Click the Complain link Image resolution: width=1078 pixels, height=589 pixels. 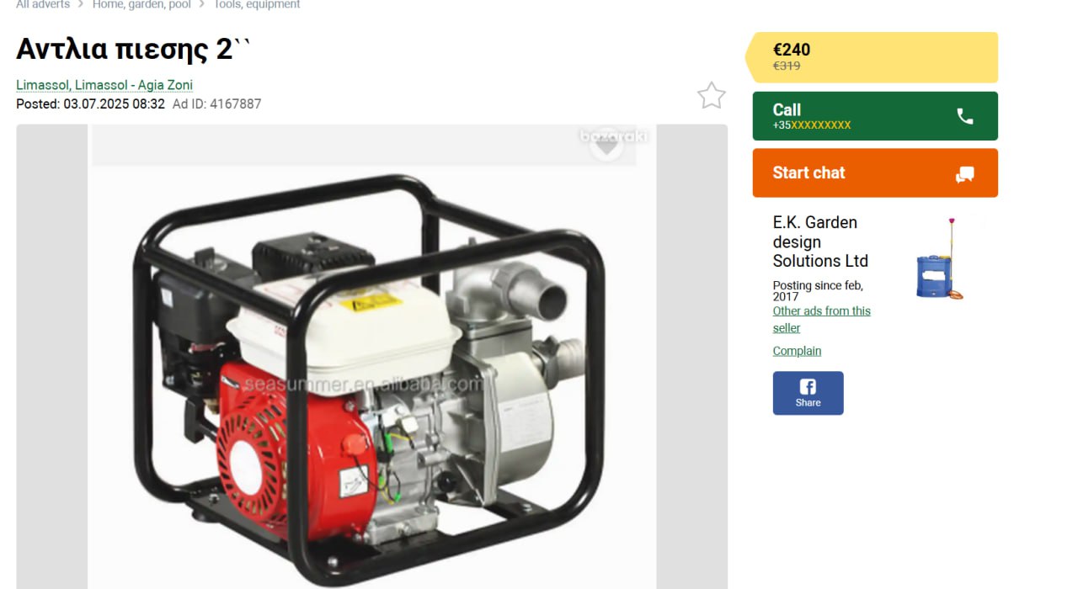(797, 351)
